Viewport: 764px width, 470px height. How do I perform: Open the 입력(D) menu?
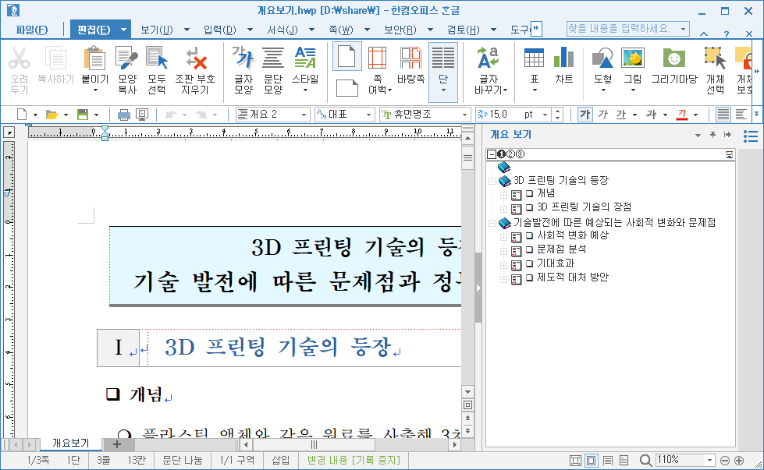220,30
